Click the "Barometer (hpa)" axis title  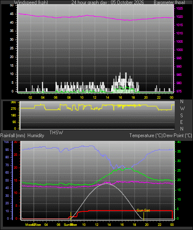(x=169, y=2)
